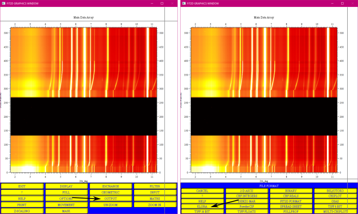Click the OUTPUT button in the main menu
Screen dimensions: 358x214
coord(111,199)
